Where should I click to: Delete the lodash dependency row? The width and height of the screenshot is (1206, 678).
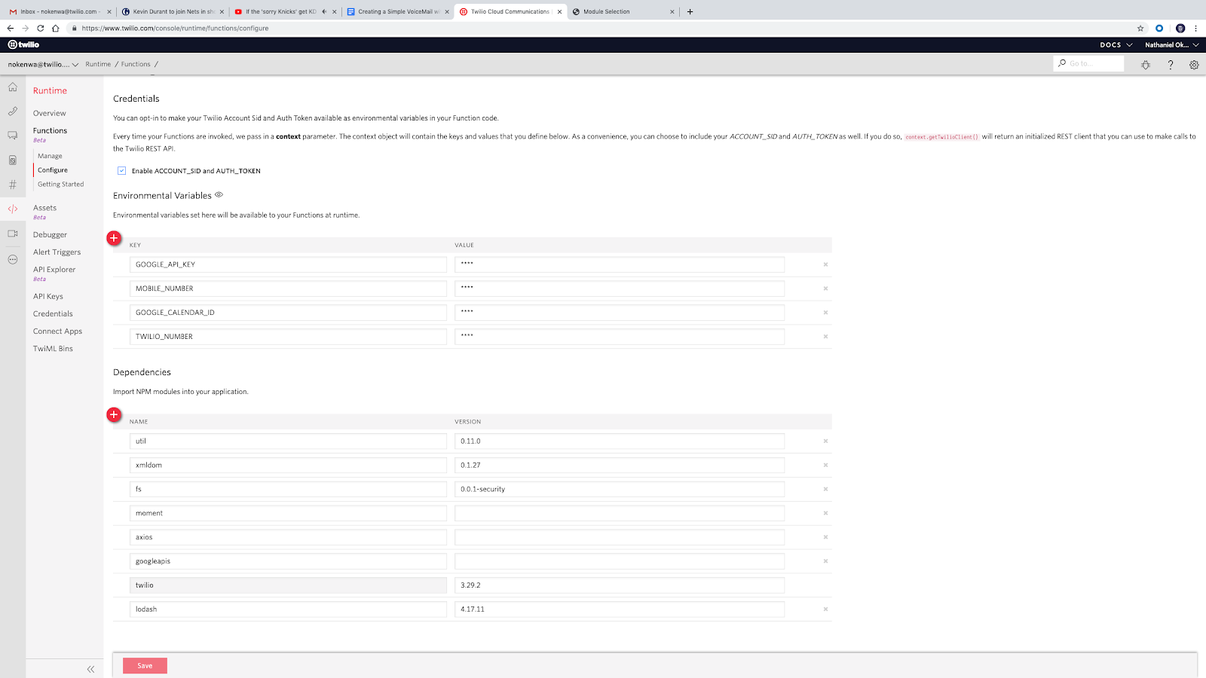(825, 609)
